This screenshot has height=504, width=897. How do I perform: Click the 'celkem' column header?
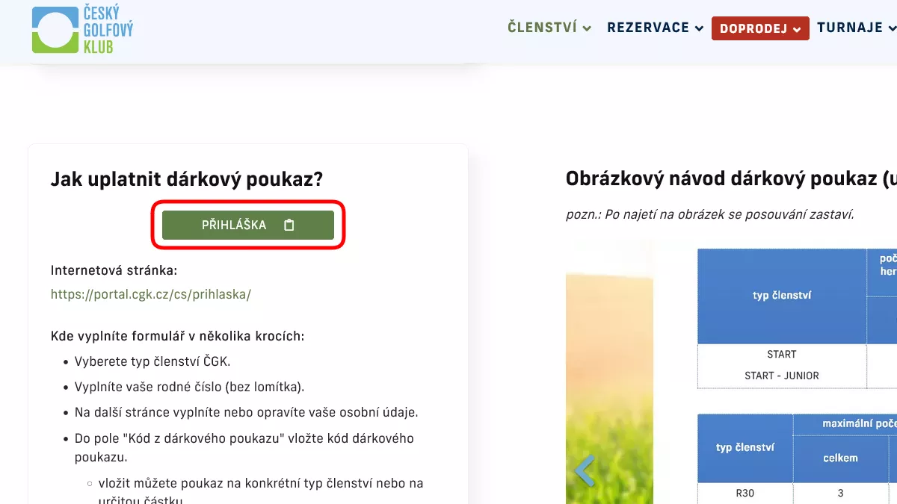tap(840, 458)
